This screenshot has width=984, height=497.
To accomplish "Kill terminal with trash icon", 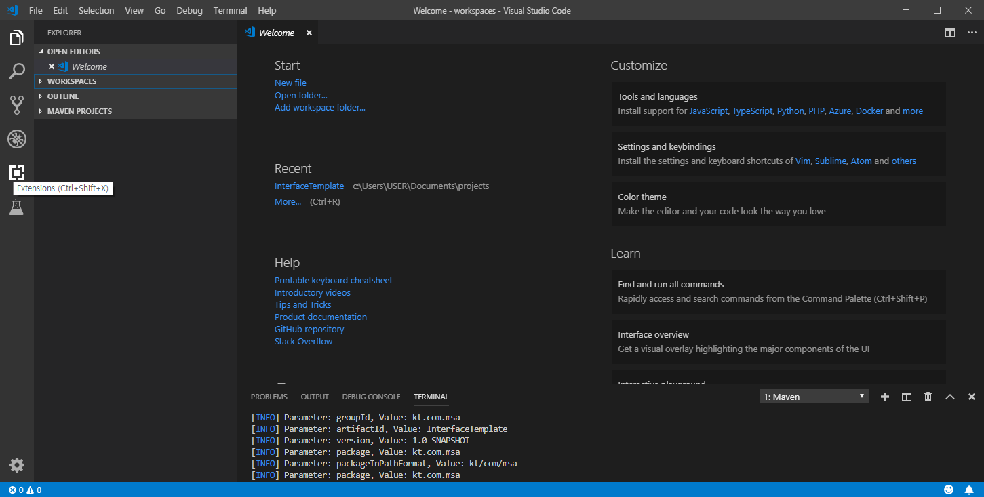I will click(x=928, y=397).
